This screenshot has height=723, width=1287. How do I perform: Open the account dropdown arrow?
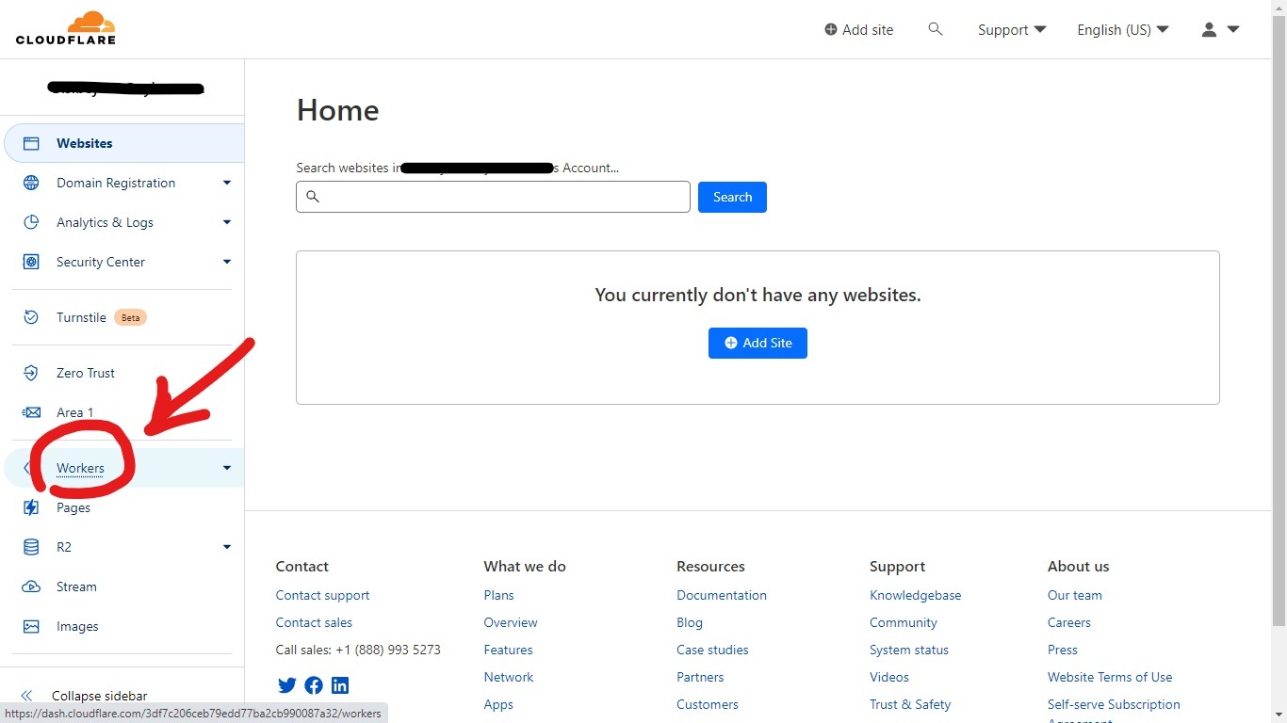[x=1233, y=29]
